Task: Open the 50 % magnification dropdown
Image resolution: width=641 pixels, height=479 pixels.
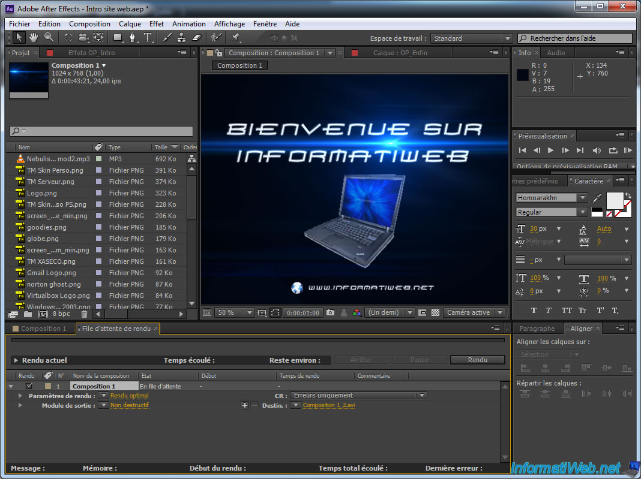Action: 234,313
